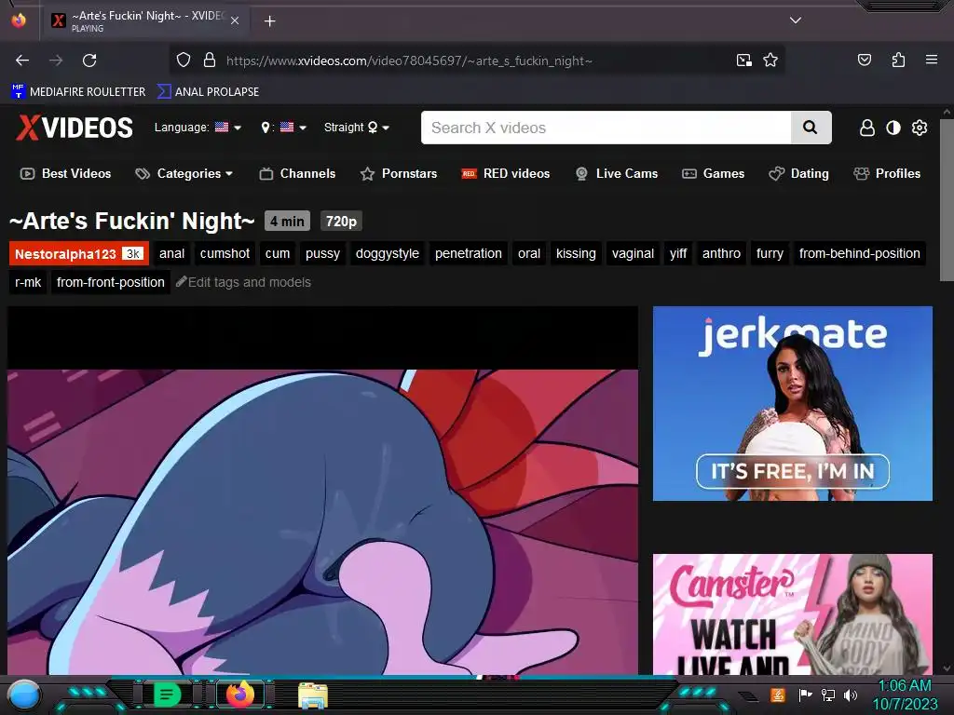This screenshot has width=954, height=715.
Task: Select the anthro tag
Action: [721, 253]
